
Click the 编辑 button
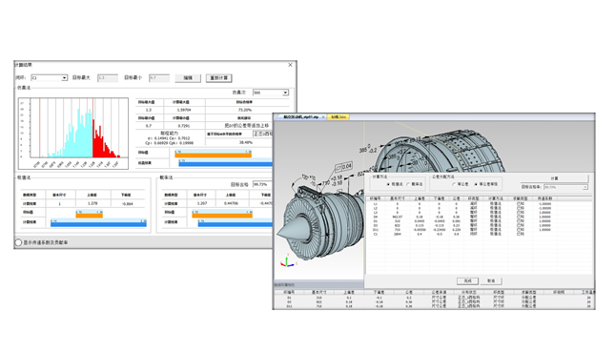tap(188, 78)
